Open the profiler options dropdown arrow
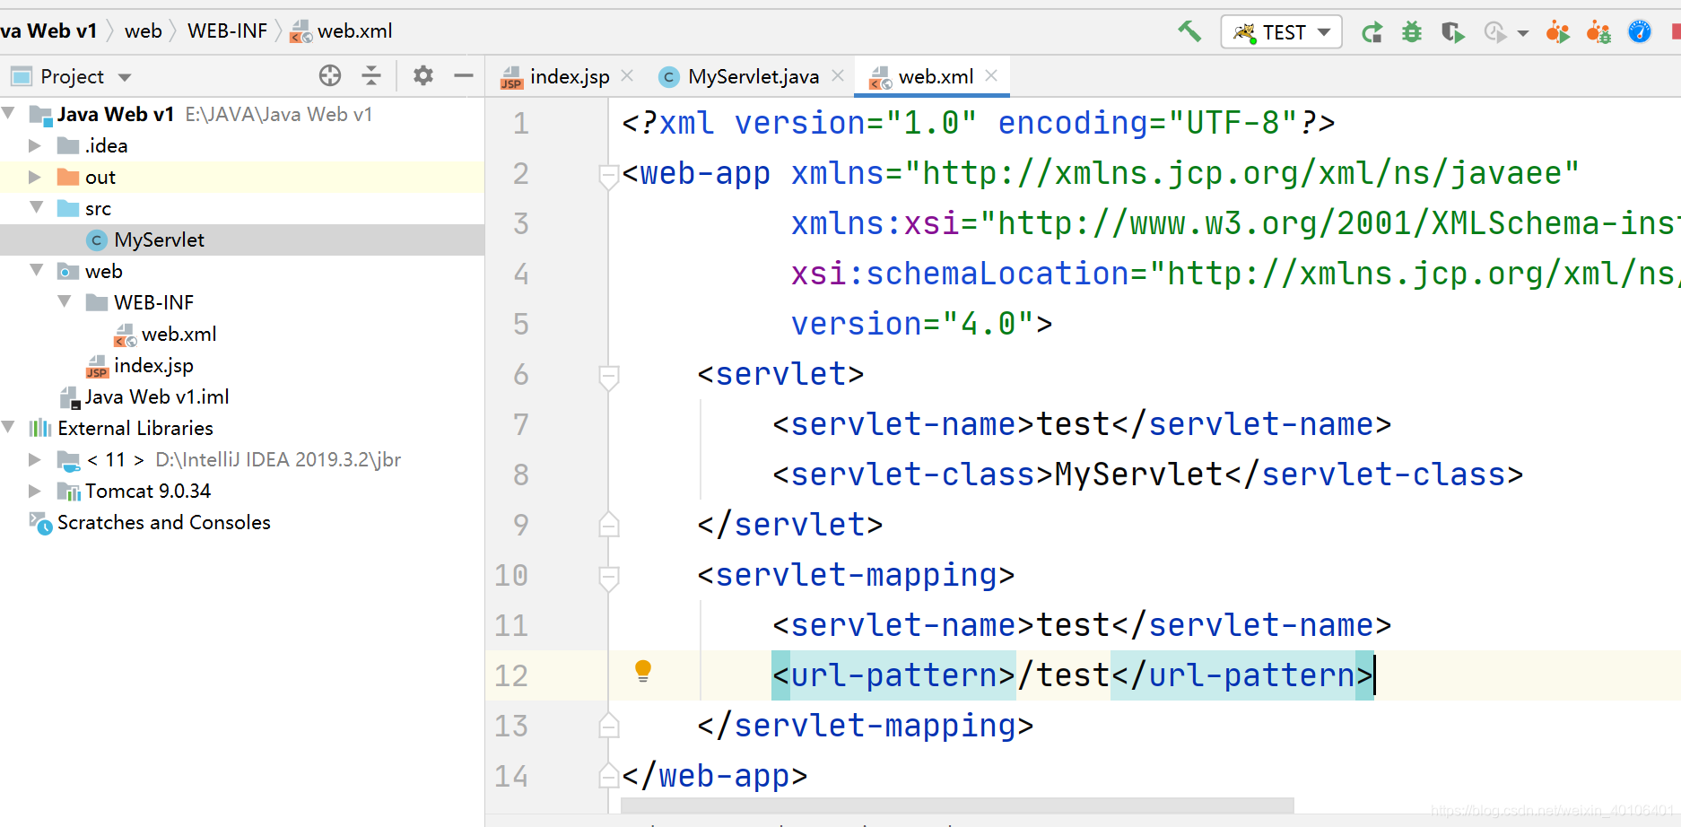Viewport: 1681px width, 827px height. (1522, 34)
